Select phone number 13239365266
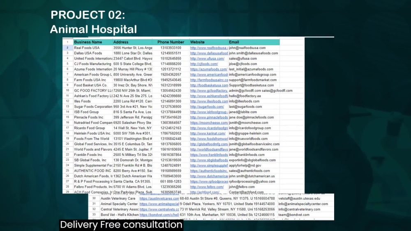 (171, 187)
